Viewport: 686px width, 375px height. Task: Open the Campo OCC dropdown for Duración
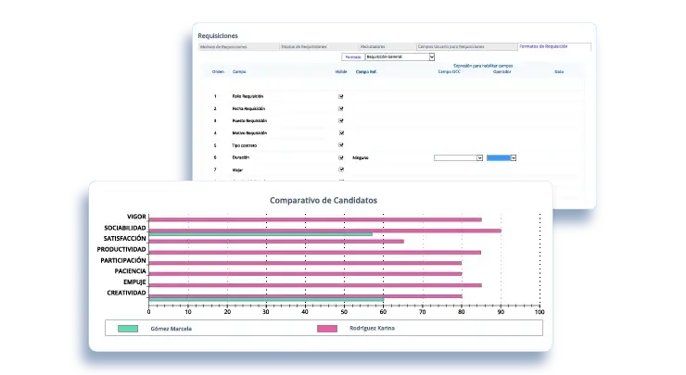[x=458, y=158]
